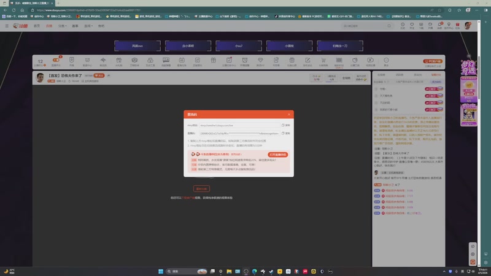Open the download icon in header
This screenshot has height=276, width=491.
click(421, 26)
